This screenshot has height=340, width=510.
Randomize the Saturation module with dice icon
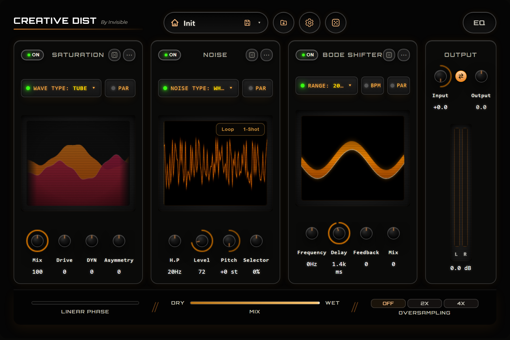(114, 55)
